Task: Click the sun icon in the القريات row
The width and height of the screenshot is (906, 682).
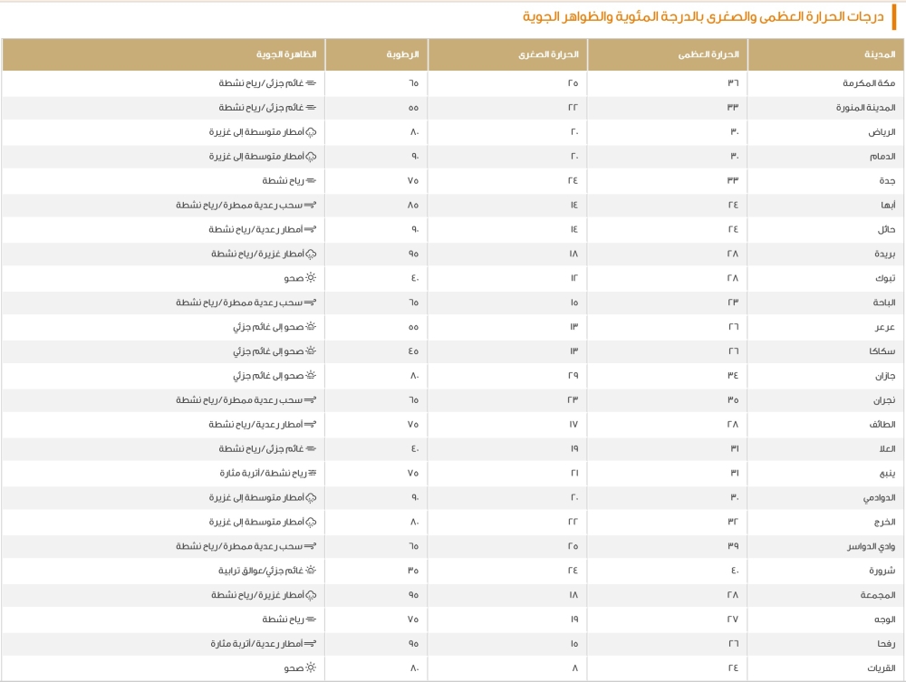Action: (x=310, y=668)
